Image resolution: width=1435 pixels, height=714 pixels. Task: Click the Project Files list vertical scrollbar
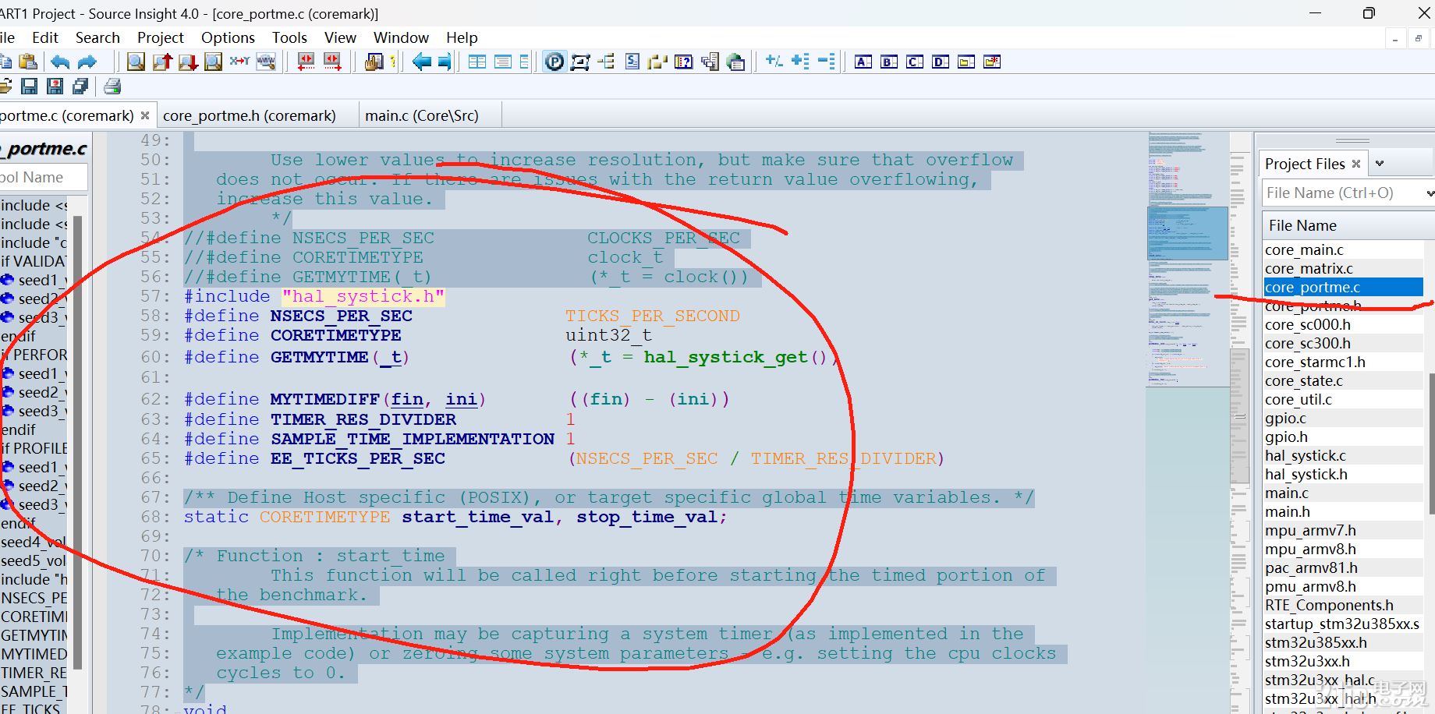1431,444
